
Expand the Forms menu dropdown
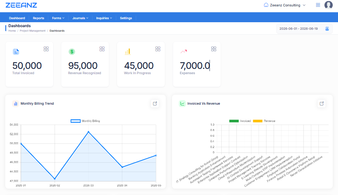58,18
